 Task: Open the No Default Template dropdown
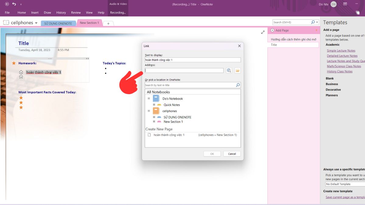click(x=345, y=184)
